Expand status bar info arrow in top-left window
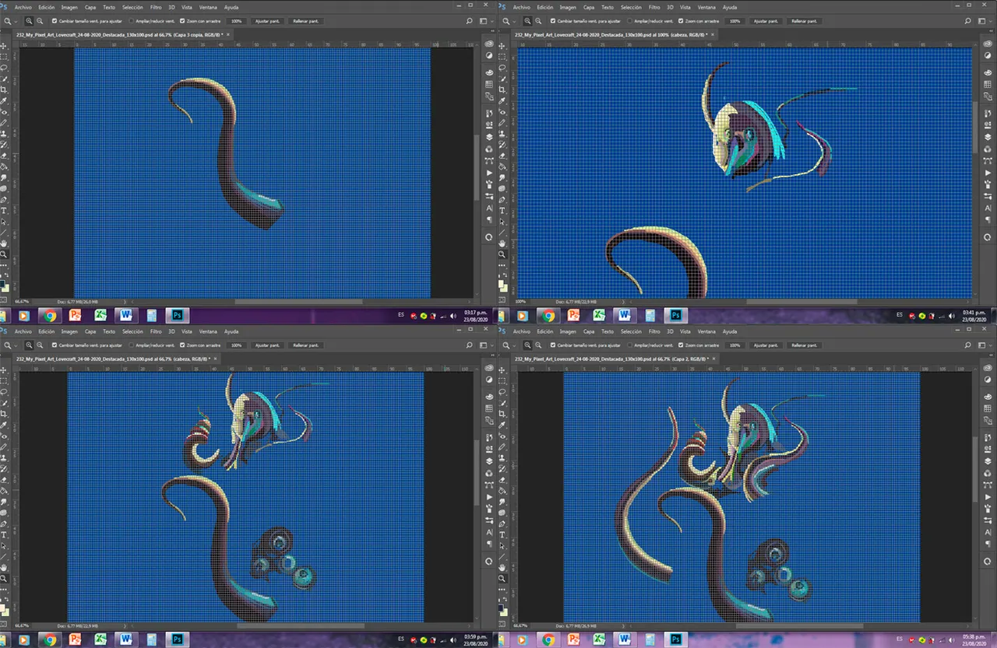Image resolution: width=997 pixels, height=648 pixels. point(125,302)
